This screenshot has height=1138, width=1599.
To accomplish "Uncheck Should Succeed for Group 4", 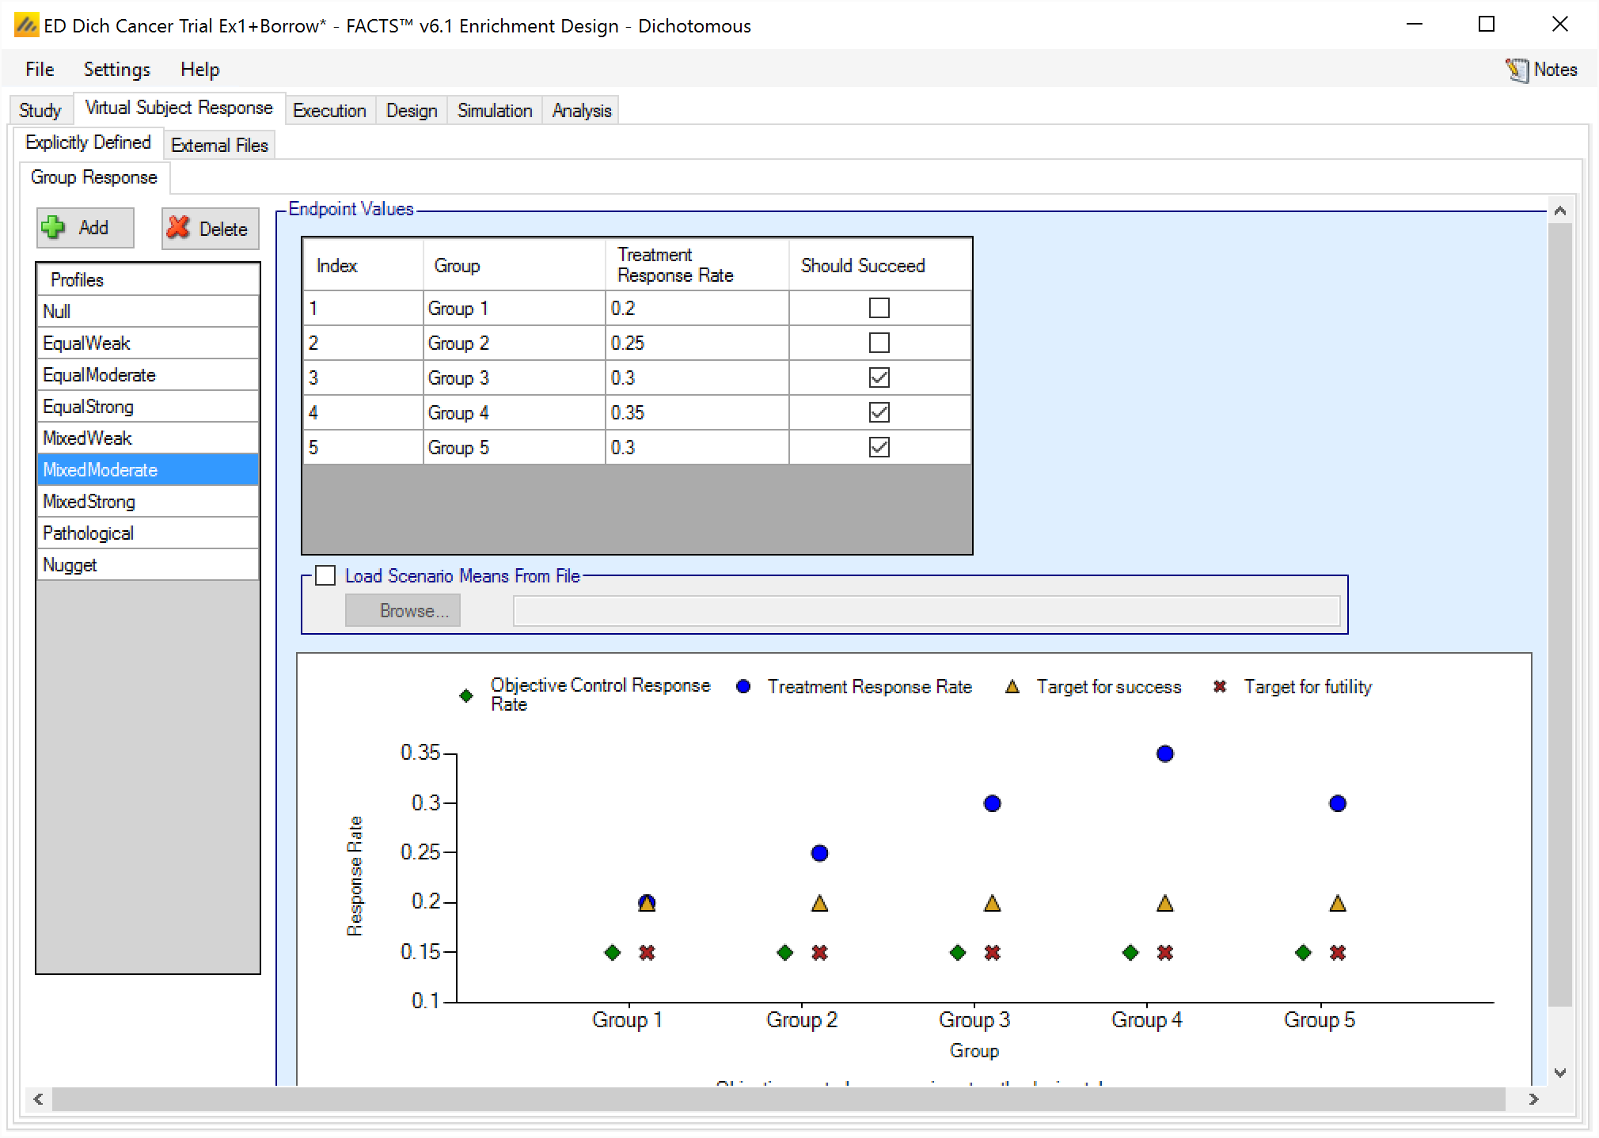I will click(879, 412).
